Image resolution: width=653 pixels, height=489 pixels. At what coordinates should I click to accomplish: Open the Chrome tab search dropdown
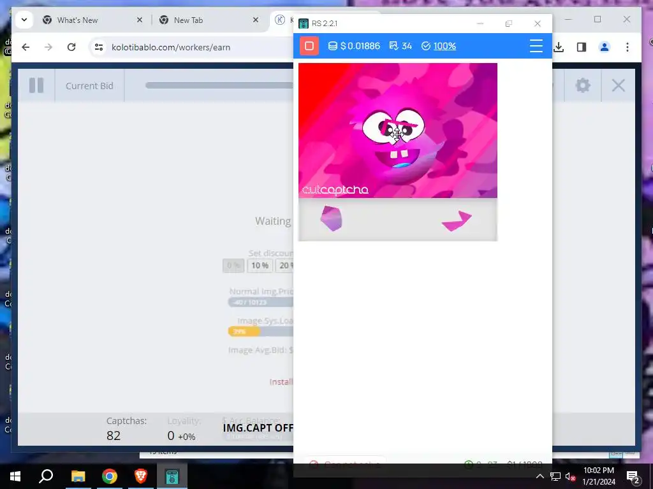pyautogui.click(x=24, y=20)
